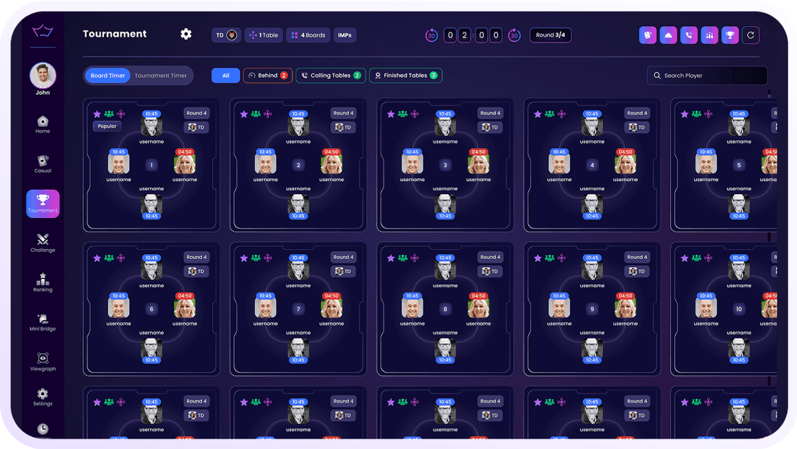Click the Round 3/4 selector

(551, 35)
